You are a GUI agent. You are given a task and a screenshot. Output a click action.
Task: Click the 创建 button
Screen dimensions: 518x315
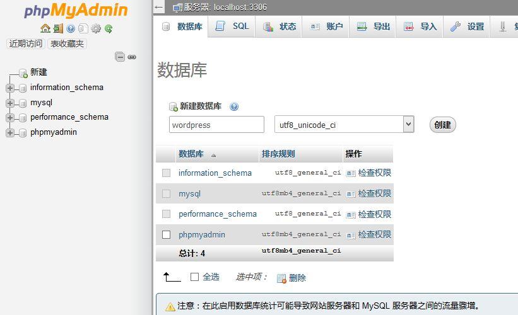[x=443, y=125]
